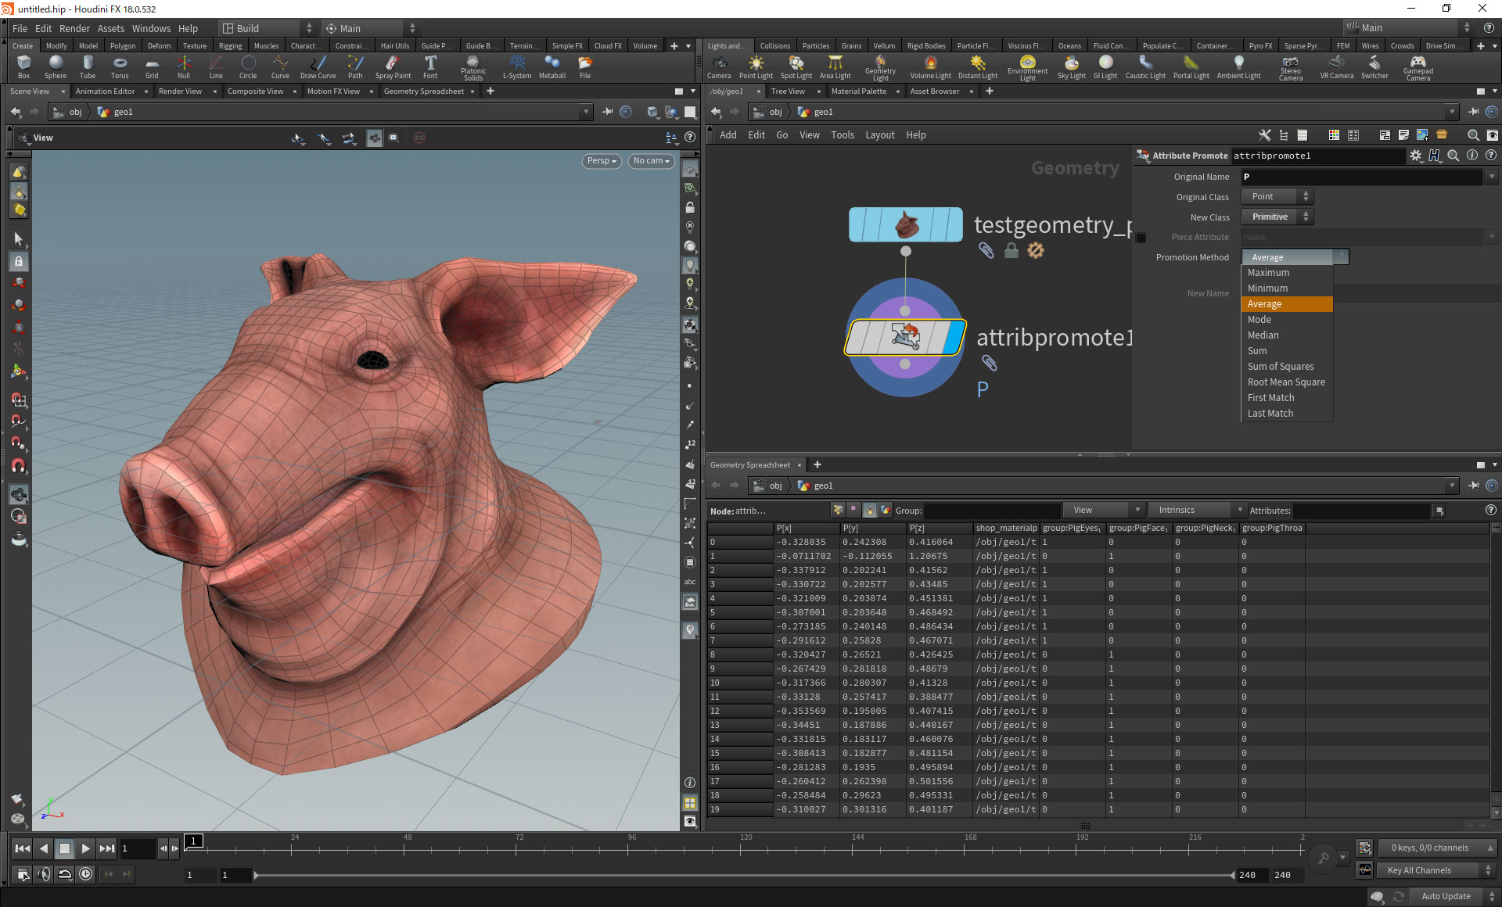
Task: Open the Rigid Bodies shelf tab
Action: click(x=926, y=45)
